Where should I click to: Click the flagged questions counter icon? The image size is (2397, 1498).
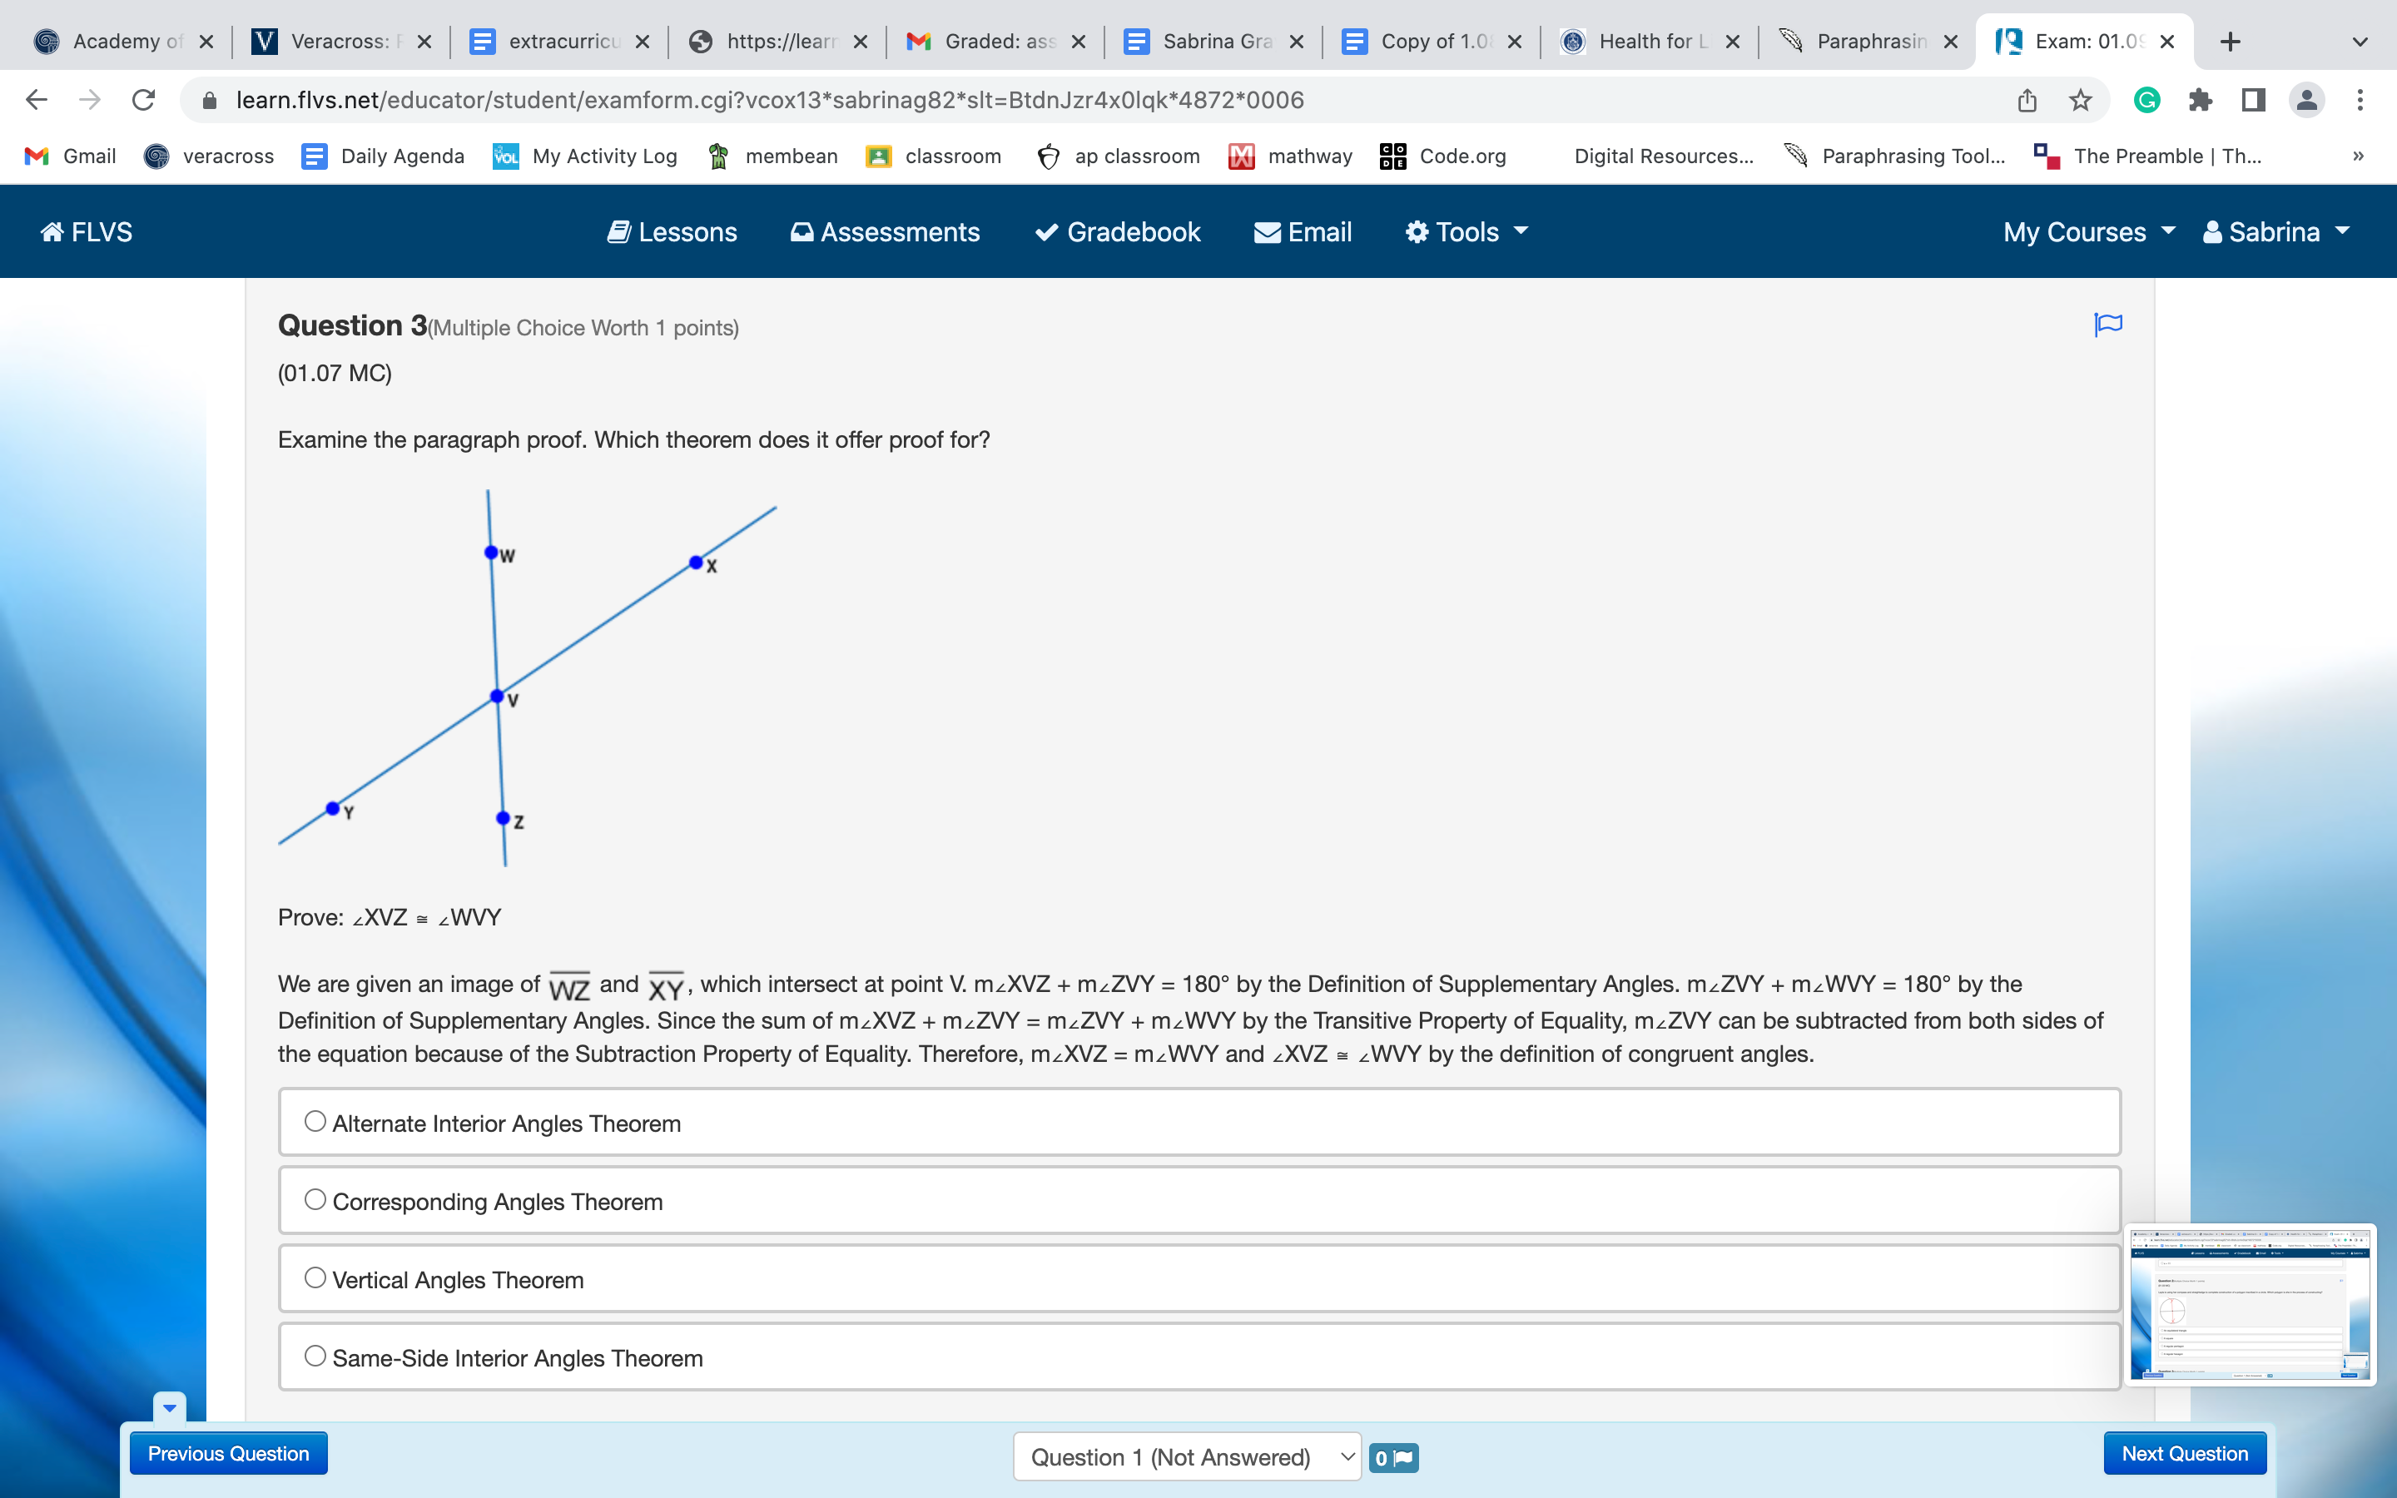point(1393,1457)
